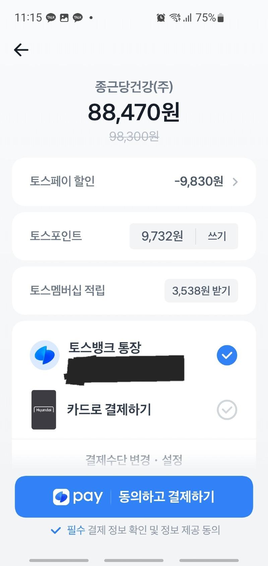Image resolution: width=268 pixels, height=566 pixels.
Task: Tap 3,538원 받기 membership button
Action: (201, 291)
